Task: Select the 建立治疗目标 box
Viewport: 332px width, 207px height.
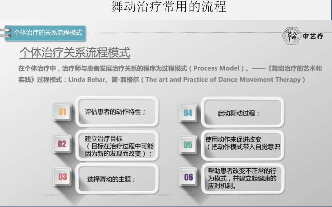Action: pos(117,146)
